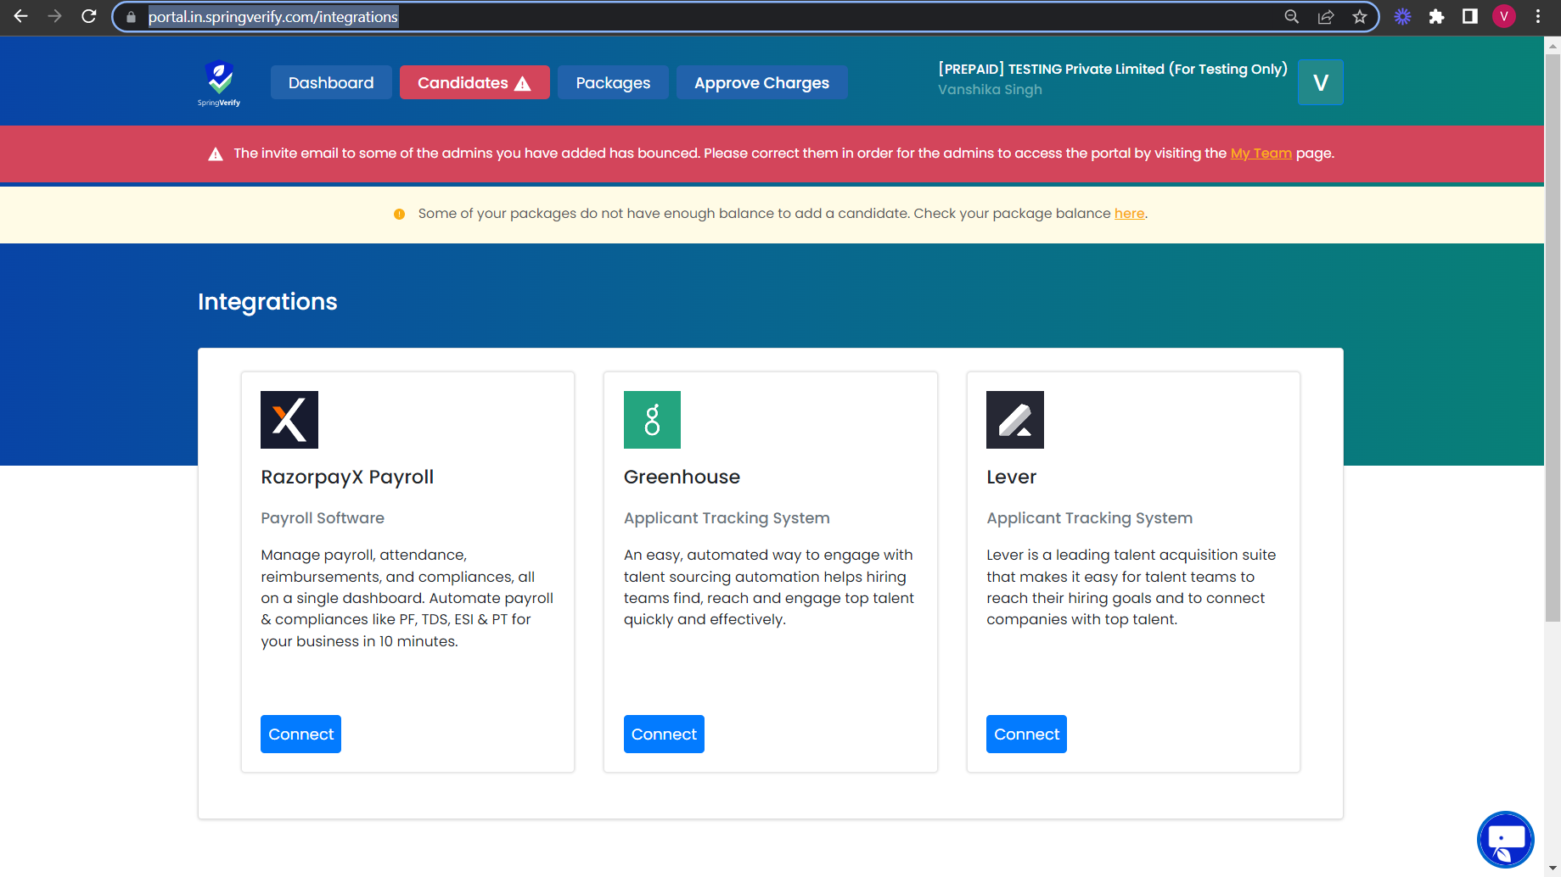Open the browser zoom magnifier icon

point(1291,17)
